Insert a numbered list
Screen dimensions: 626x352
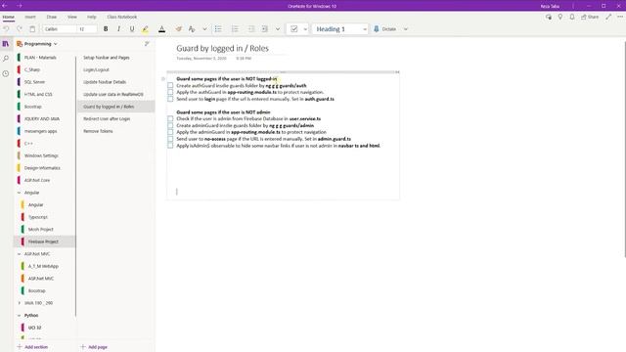(235, 29)
